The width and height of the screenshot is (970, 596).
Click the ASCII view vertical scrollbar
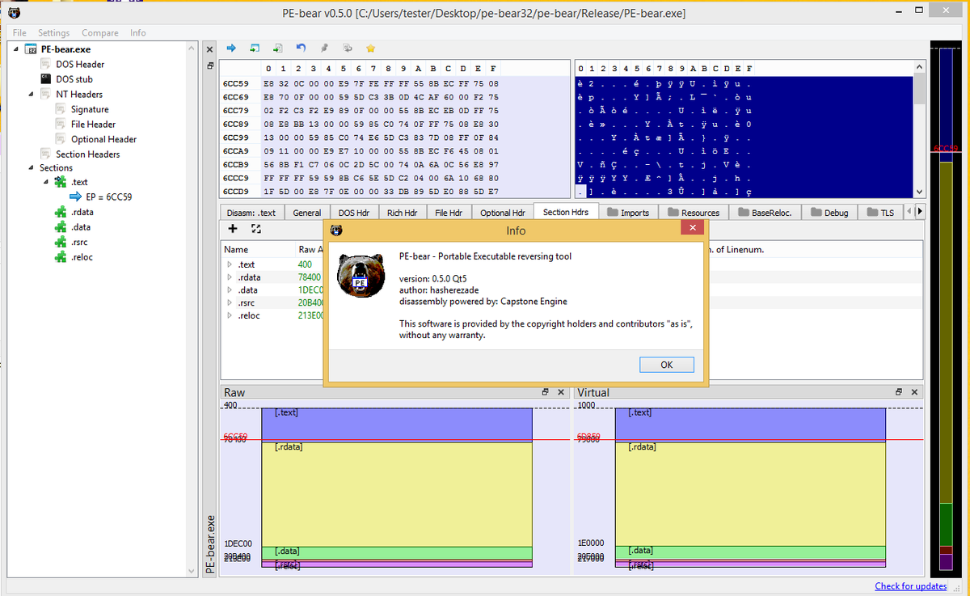919,128
